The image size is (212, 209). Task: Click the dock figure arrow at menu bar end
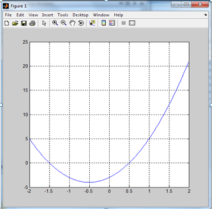click(206, 15)
